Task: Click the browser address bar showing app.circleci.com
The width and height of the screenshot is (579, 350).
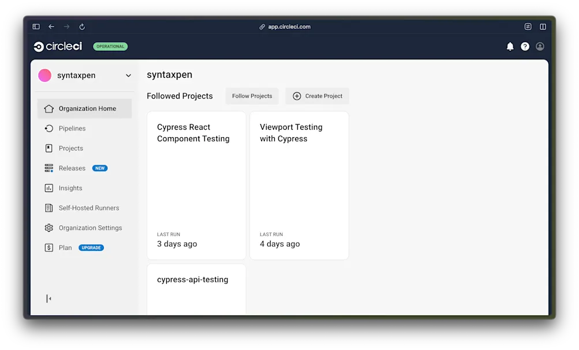Action: [x=285, y=26]
